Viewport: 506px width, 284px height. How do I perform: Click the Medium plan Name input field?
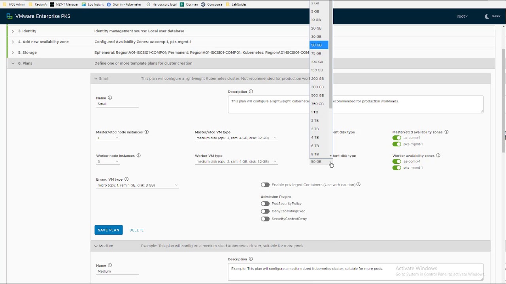pyautogui.click(x=117, y=271)
